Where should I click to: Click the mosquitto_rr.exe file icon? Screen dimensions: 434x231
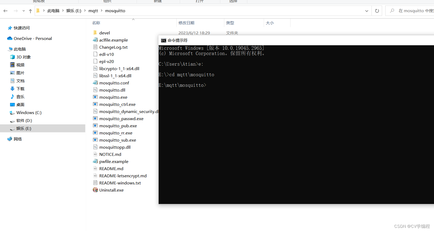tap(95, 133)
